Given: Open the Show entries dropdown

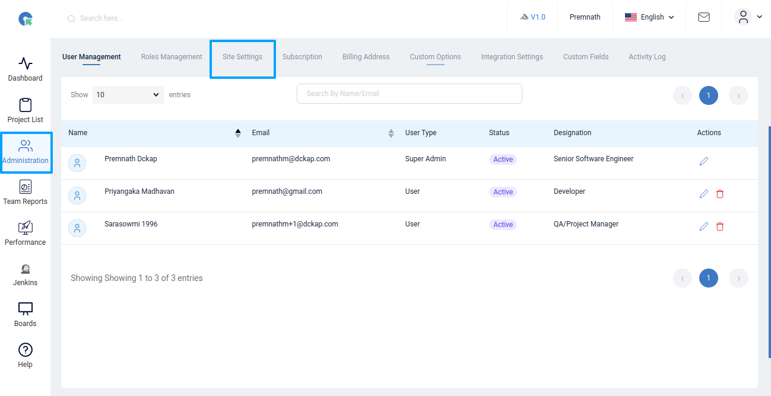Looking at the screenshot, I should [x=128, y=94].
